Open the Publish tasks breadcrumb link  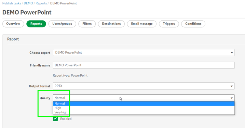[x=12, y=3]
